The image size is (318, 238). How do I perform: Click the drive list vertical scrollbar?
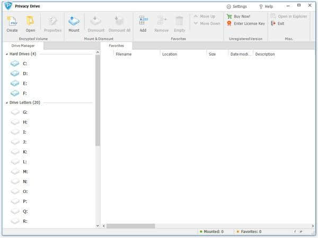click(x=98, y=100)
